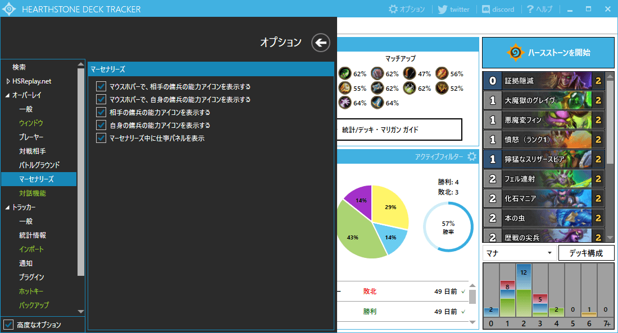Open プレーヤー overlay settings
618x333 pixels.
coord(31,137)
